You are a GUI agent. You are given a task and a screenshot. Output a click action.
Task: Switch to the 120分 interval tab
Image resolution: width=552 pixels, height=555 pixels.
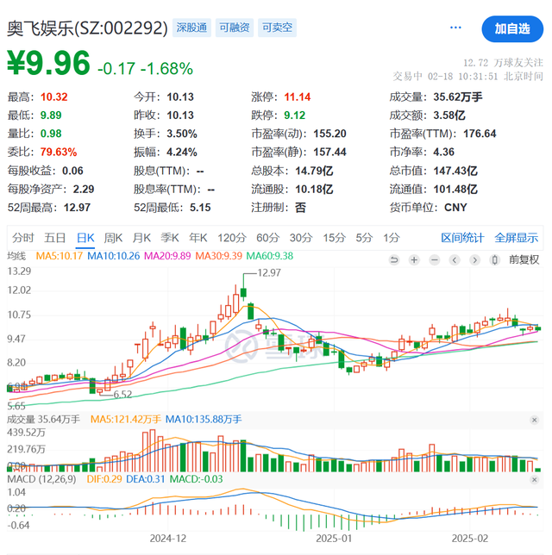pos(232,238)
